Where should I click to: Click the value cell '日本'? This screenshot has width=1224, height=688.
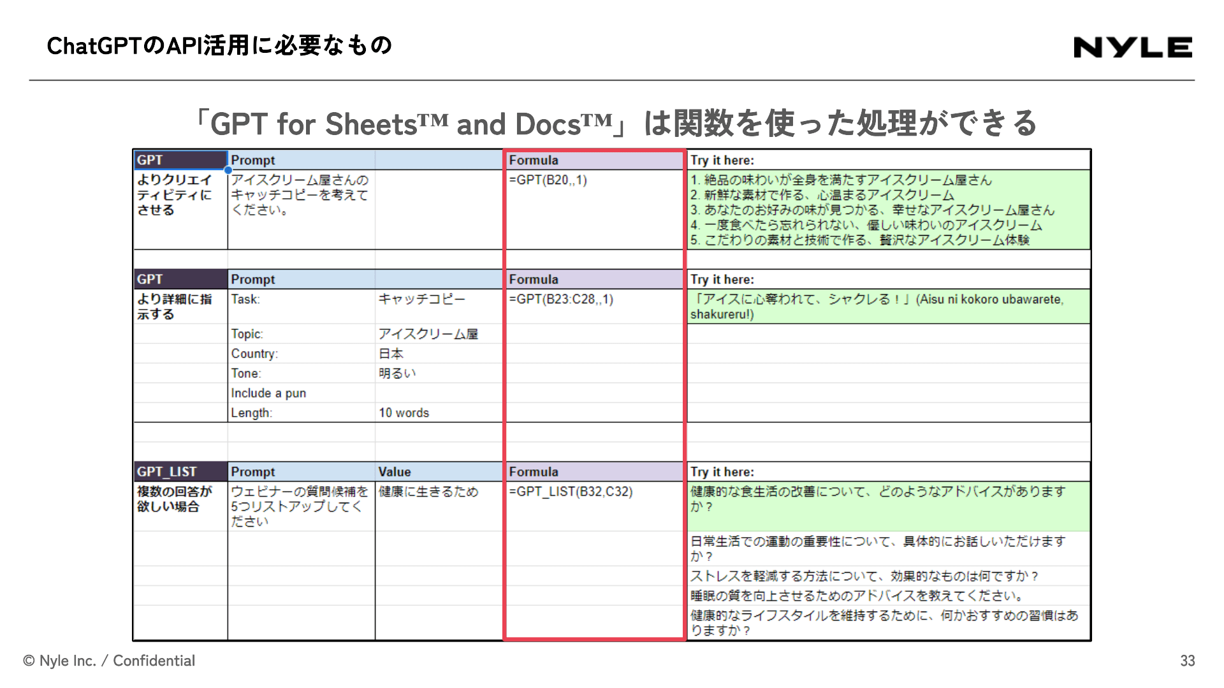click(439, 354)
